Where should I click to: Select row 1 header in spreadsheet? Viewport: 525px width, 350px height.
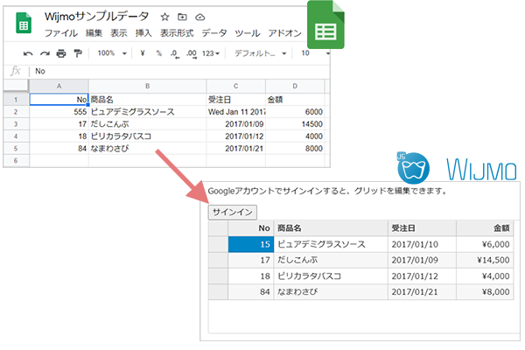(16, 100)
